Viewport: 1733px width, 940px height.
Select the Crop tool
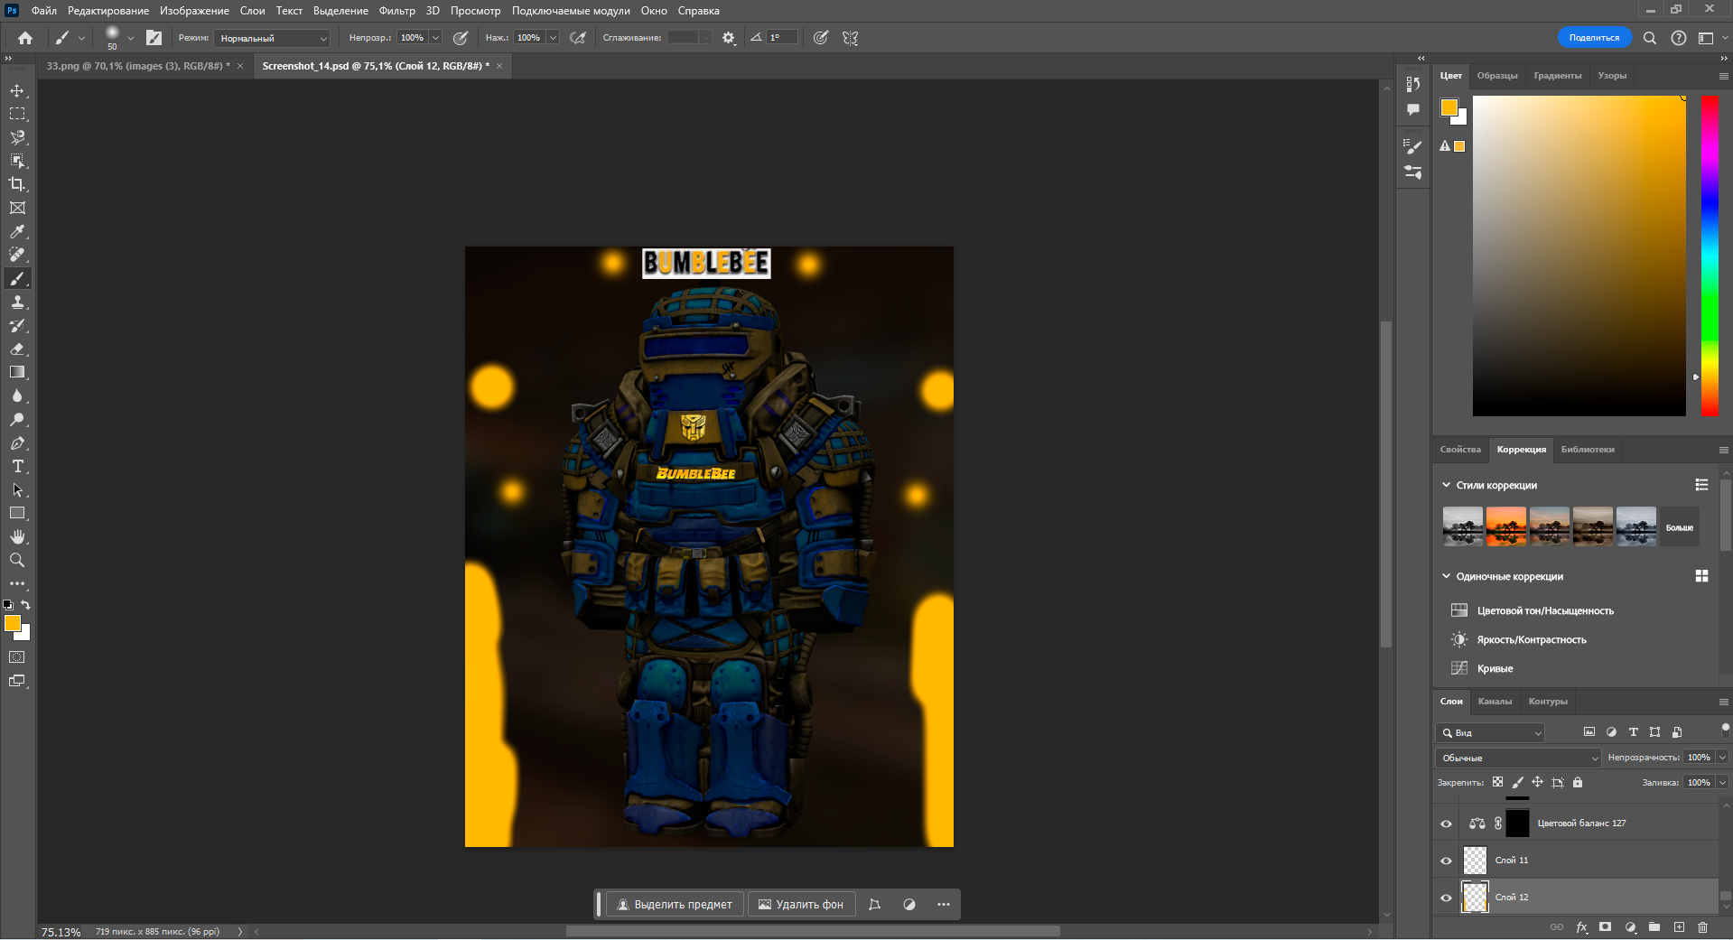[17, 184]
